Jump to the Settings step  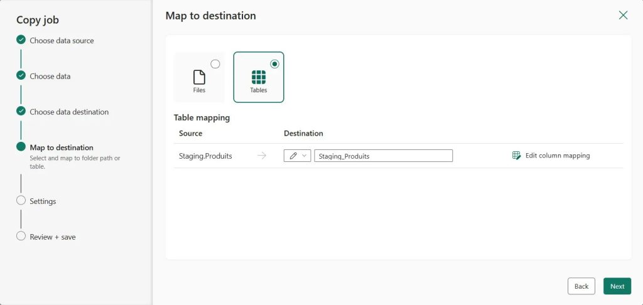tap(43, 201)
